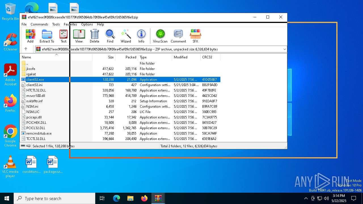Open the conditions Word document on desktop
The width and height of the screenshot is (363, 204).
[31, 165]
